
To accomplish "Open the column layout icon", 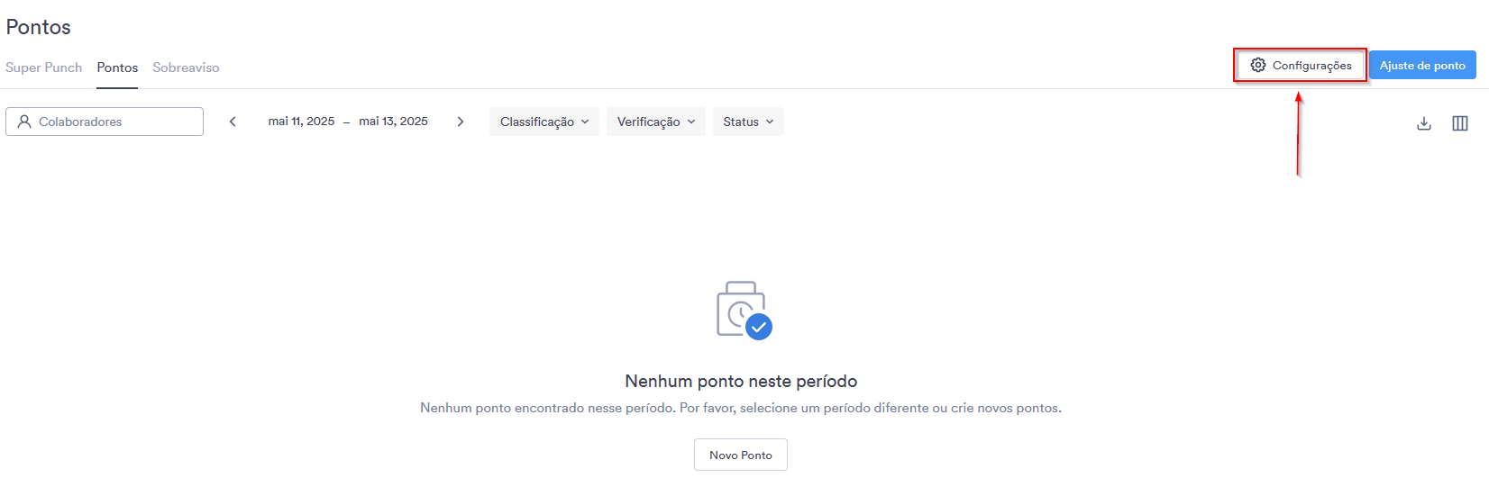I will tap(1460, 123).
